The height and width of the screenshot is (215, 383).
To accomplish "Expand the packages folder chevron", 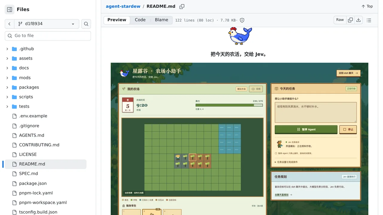I will [7, 87].
